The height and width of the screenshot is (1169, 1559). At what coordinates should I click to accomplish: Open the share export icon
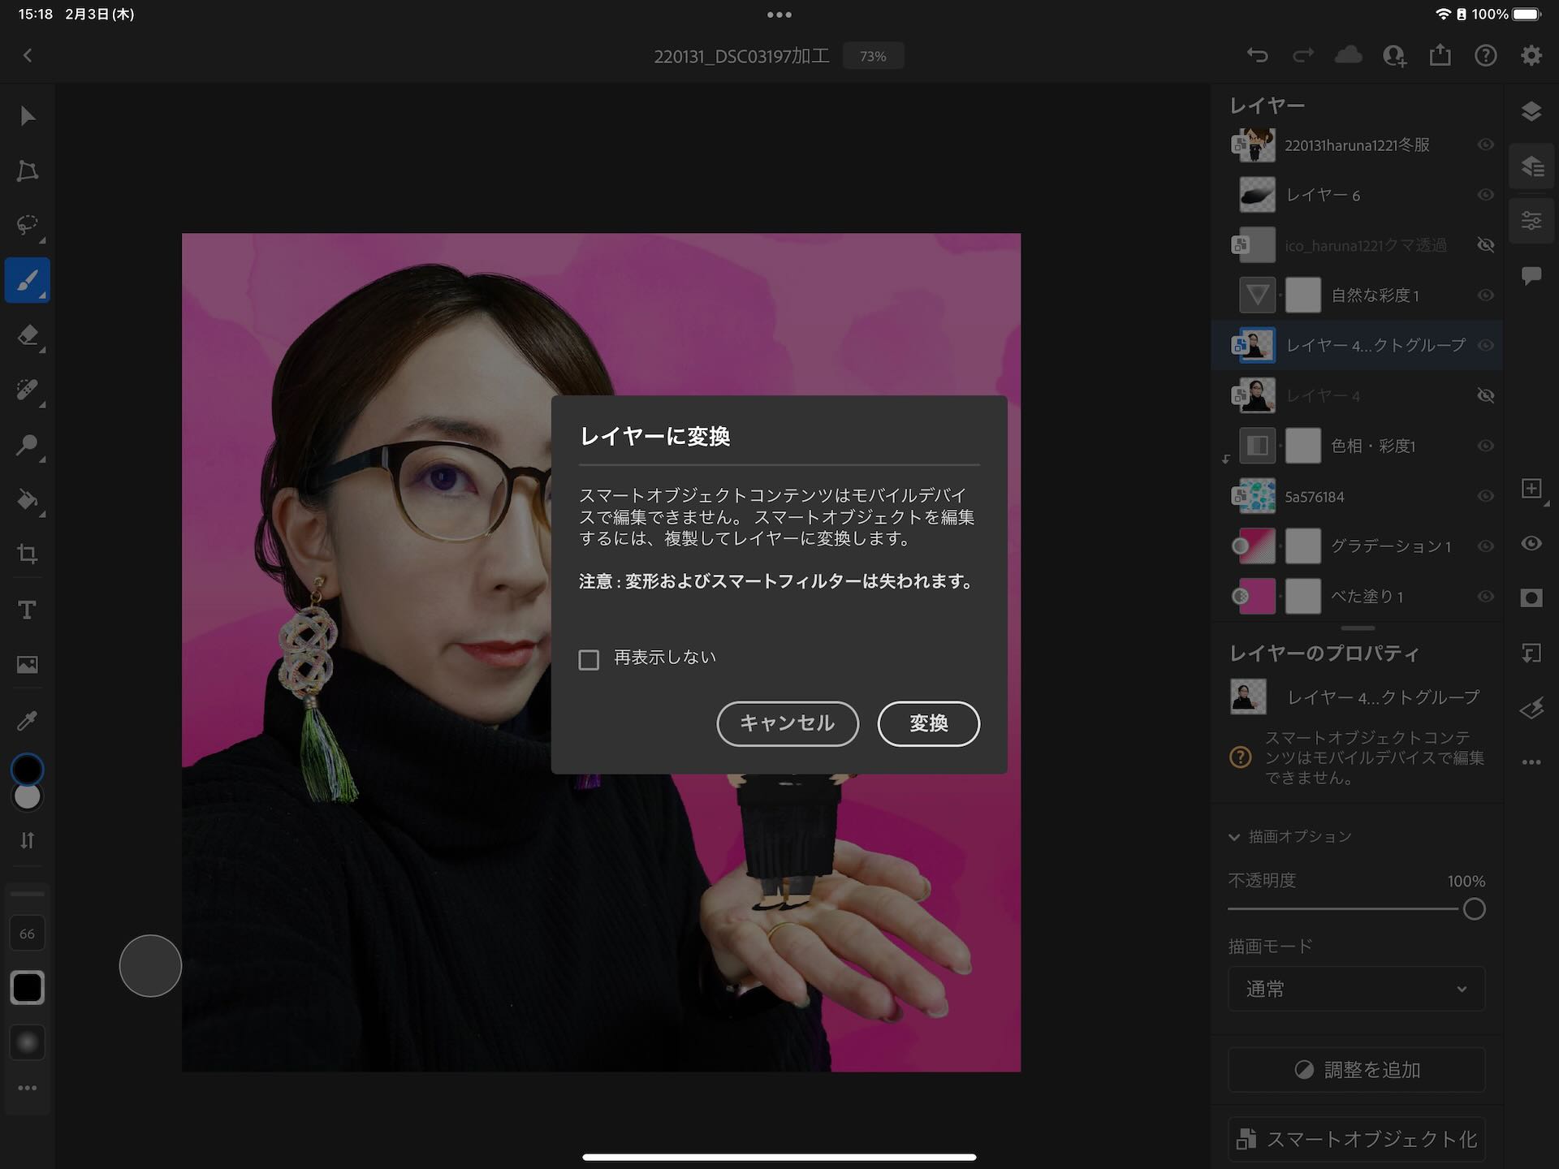coord(1440,55)
